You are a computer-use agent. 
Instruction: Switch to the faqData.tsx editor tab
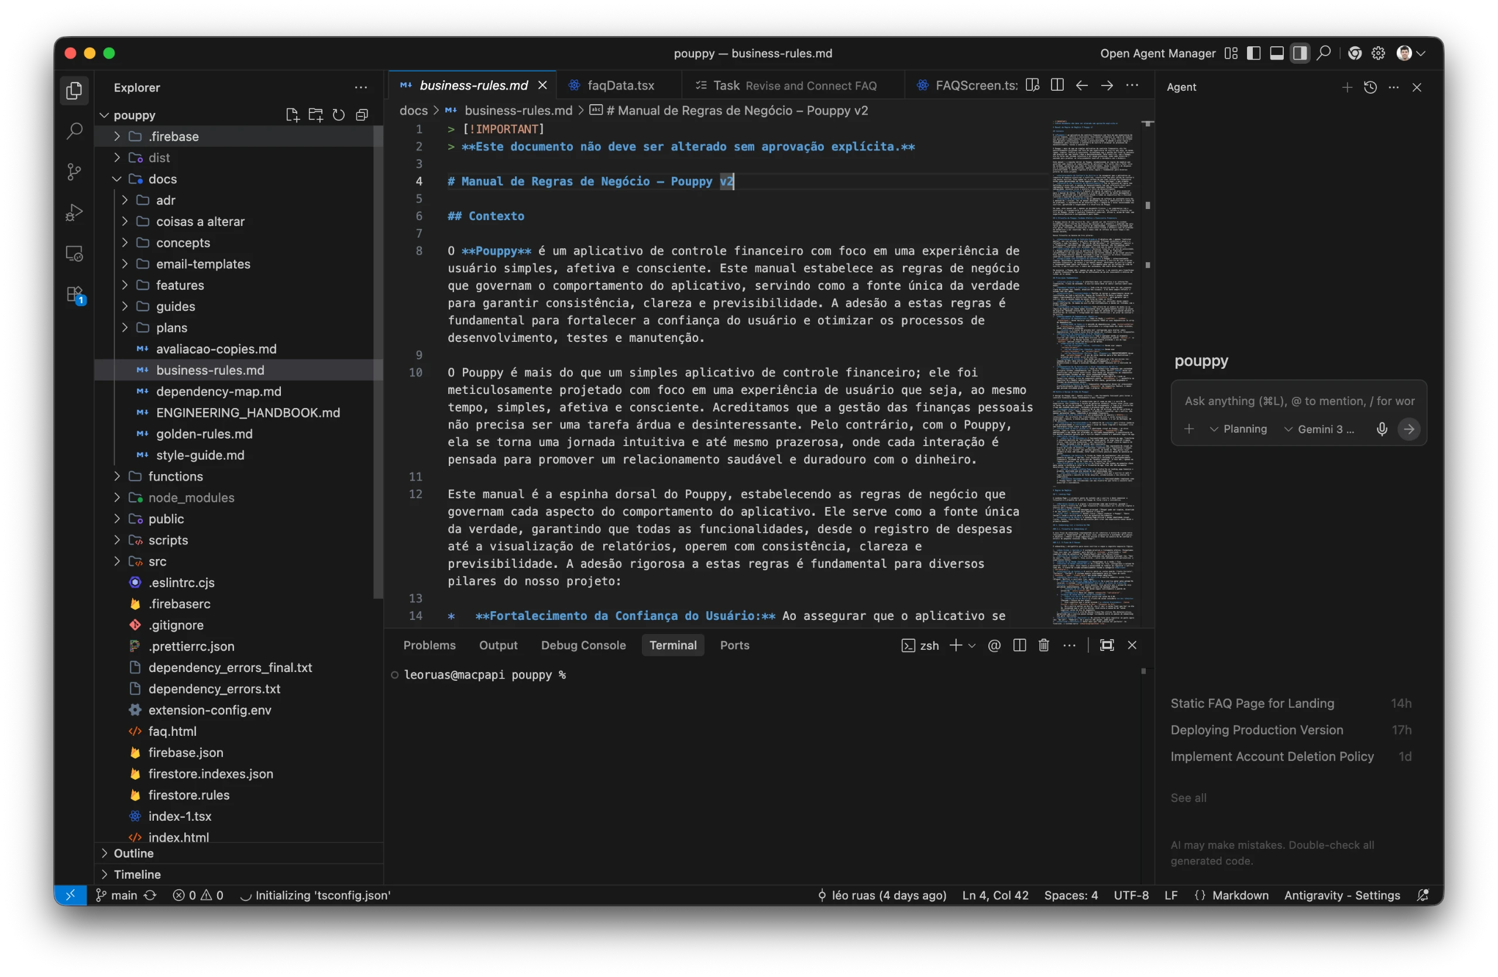(x=620, y=85)
